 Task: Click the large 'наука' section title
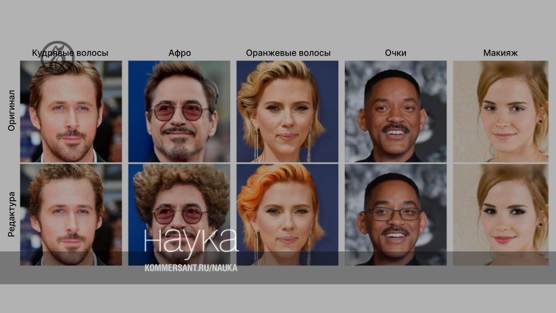(x=190, y=240)
